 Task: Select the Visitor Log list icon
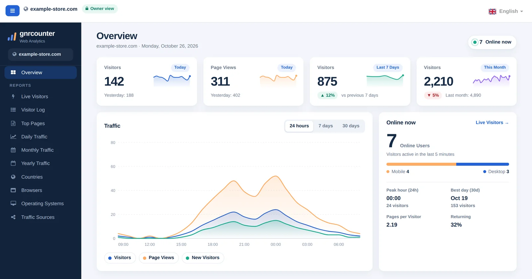(x=13, y=110)
